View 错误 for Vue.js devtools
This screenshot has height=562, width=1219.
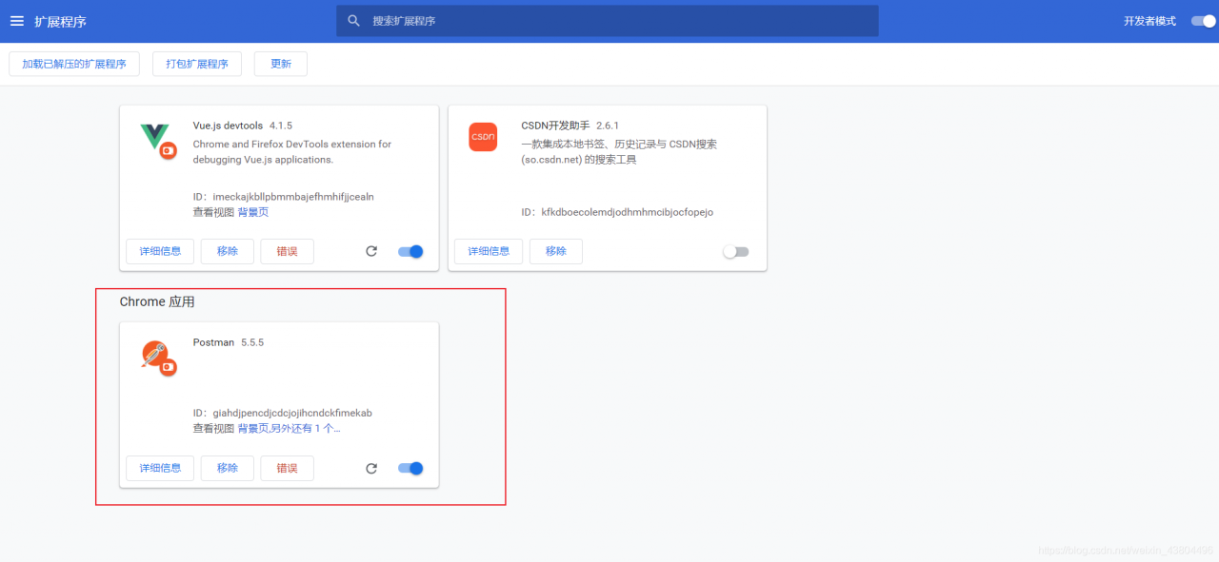click(x=287, y=251)
